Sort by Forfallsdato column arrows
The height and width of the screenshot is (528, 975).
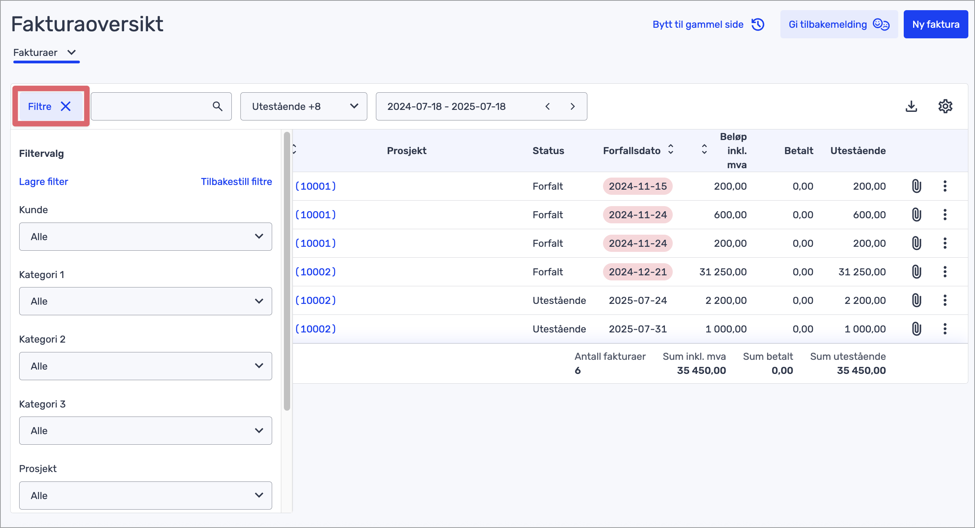[671, 149]
